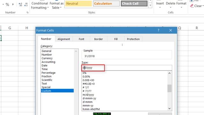Switch to the Fill tab
This screenshot has width=204, height=115.
click(x=116, y=39)
